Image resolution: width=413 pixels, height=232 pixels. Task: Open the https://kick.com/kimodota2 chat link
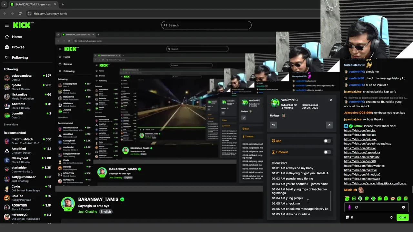point(362,174)
